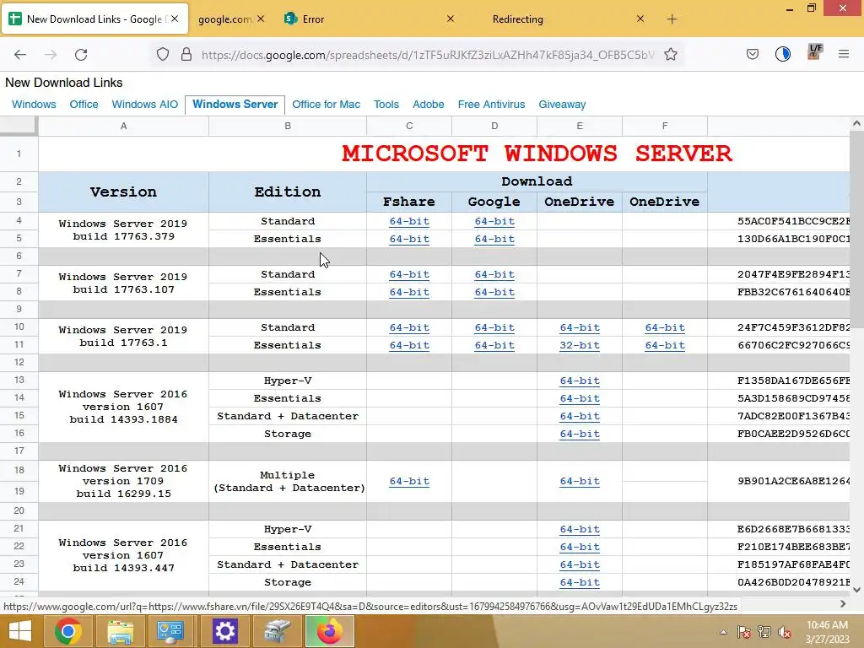
Task: Click the scroll right arrow at bottom
Action: [x=843, y=604]
